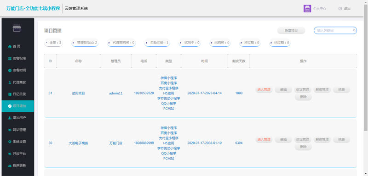Select 系统设置 in the sidebar
Image resolution: width=368 pixels, height=176 pixels.
pos(17,142)
